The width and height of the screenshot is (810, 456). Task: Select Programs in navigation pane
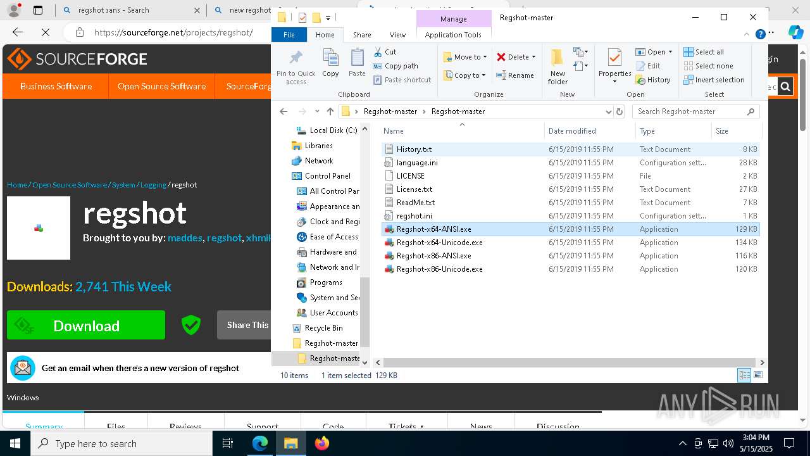[326, 282]
